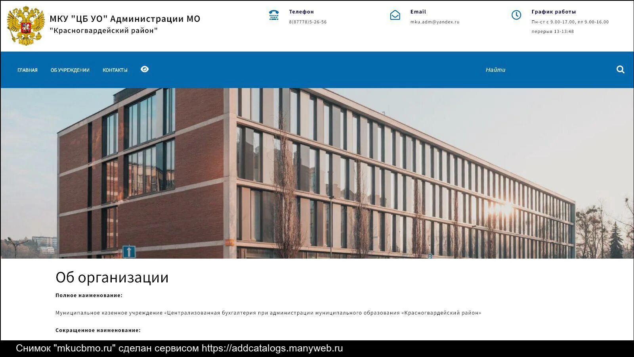The height and width of the screenshot is (357, 634).
Task: Click the search magnifier icon
Action: click(x=621, y=70)
